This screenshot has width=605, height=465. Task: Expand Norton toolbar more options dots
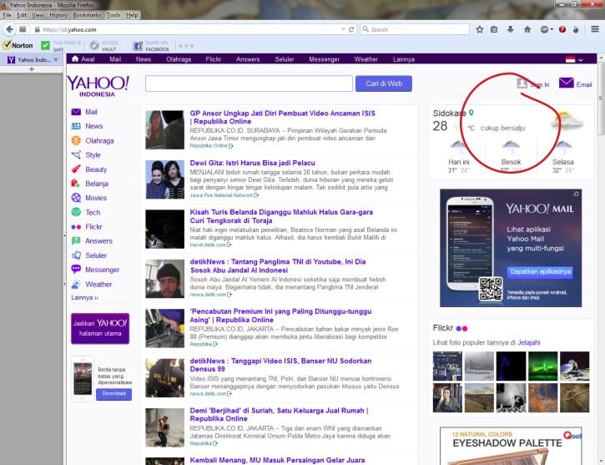point(186,46)
